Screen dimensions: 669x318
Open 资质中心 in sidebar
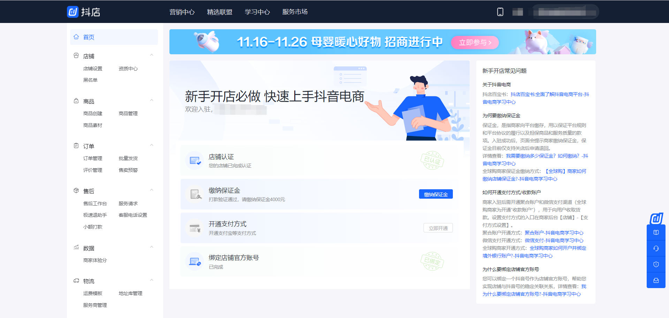pos(128,69)
